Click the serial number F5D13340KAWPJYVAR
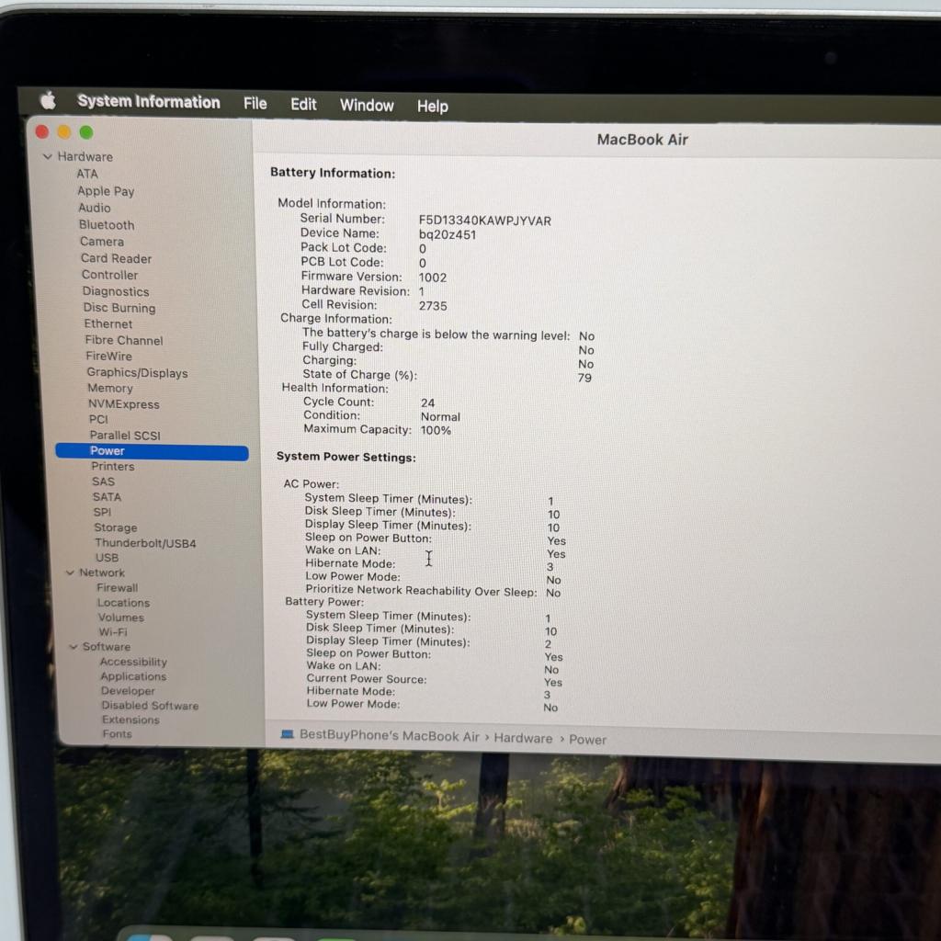This screenshot has width=941, height=941. pyautogui.click(x=485, y=221)
